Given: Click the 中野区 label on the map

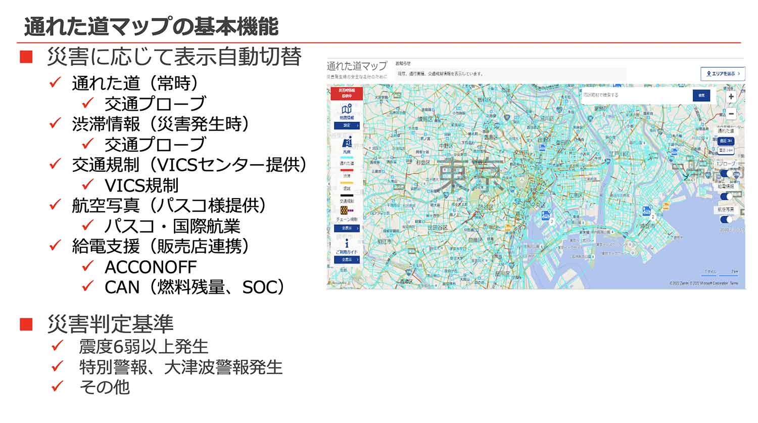Looking at the screenshot, I should coord(445,146).
